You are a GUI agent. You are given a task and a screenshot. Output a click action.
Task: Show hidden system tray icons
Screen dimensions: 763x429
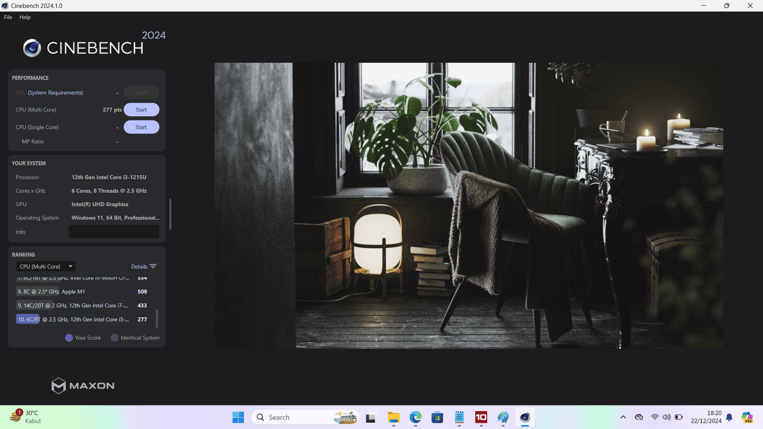tap(623, 417)
